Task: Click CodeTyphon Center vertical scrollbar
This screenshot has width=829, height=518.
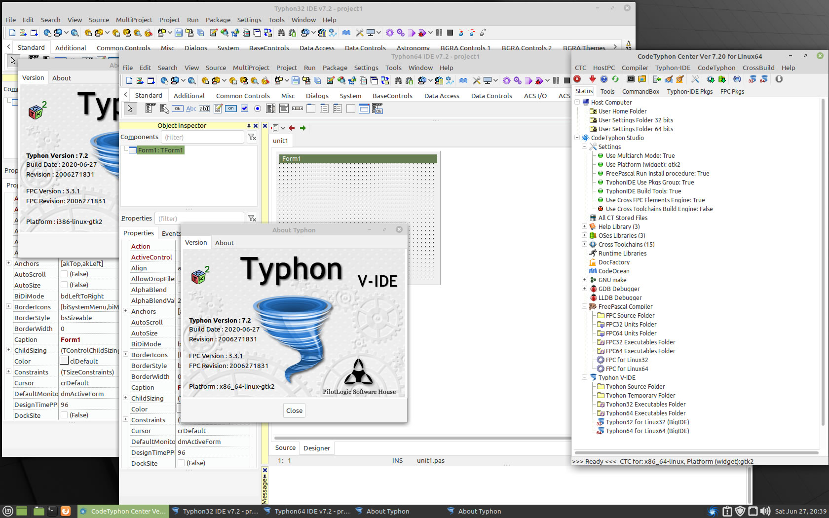Action: point(822,261)
